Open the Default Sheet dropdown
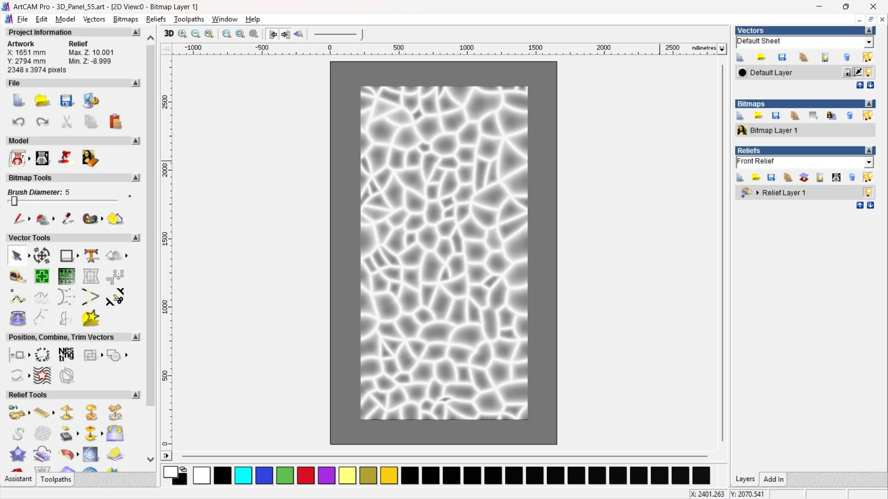 [869, 42]
